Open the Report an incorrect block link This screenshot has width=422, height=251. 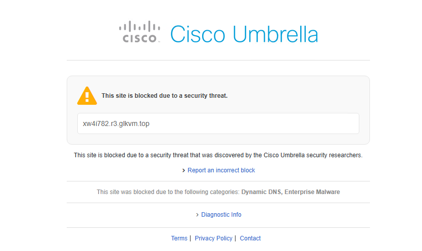(221, 170)
